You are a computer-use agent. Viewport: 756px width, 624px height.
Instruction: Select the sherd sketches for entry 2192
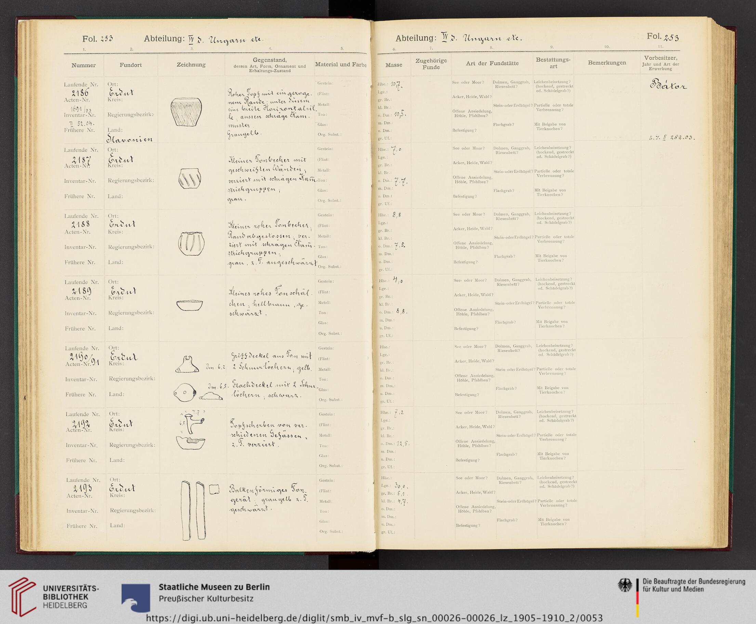coord(191,430)
